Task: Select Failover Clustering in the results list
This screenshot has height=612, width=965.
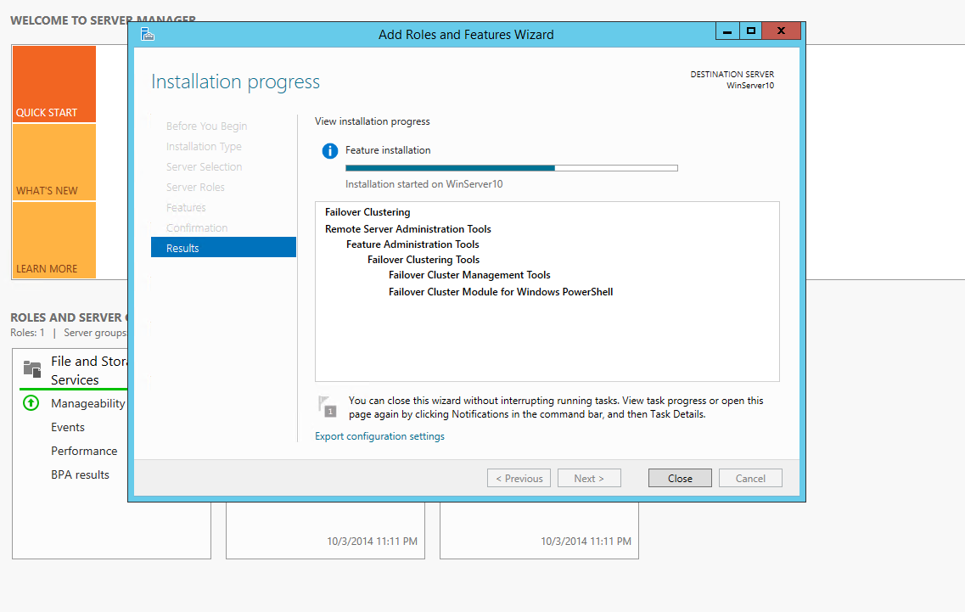Action: point(367,212)
